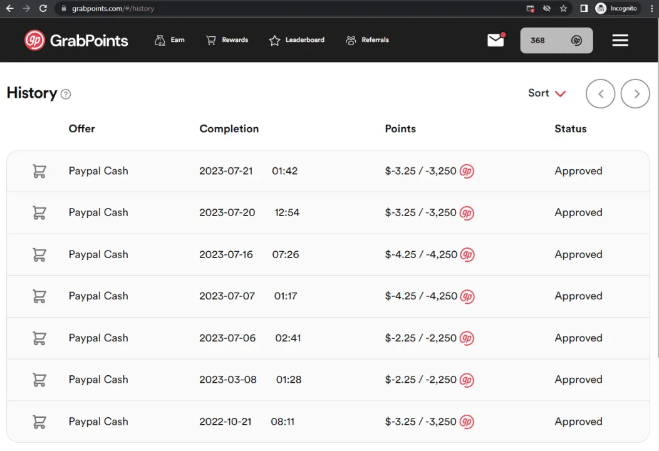Viewport: 659px width, 451px height.
Task: Click the time 02:41
Action: [x=288, y=338]
